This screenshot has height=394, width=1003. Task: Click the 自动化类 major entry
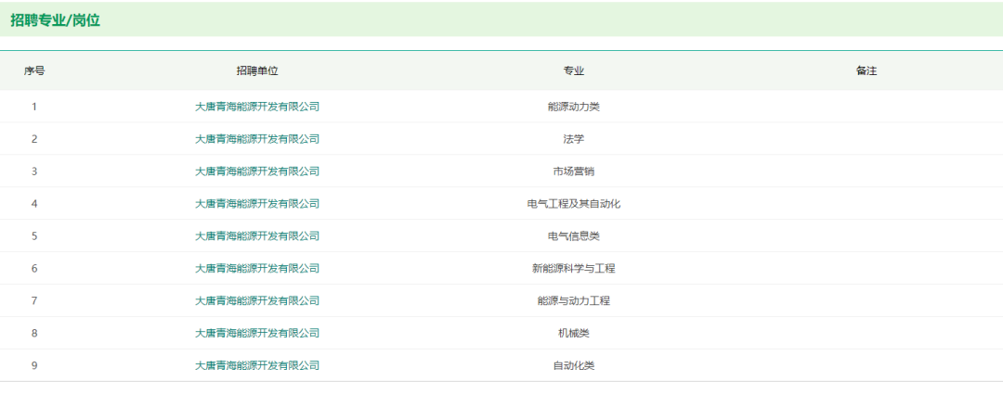point(573,365)
